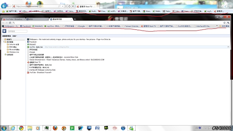The image size is (233, 131).
Task: Open Internet Explorer home page icon
Action: [x=222, y=6]
